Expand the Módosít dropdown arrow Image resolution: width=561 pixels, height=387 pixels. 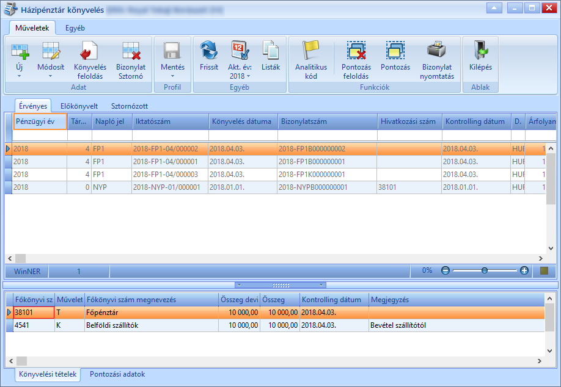pos(51,76)
